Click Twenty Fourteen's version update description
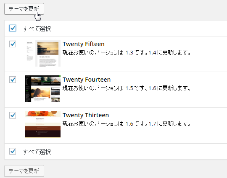Image resolution: width=227 pixels, height=178 pixels. coord(127,88)
